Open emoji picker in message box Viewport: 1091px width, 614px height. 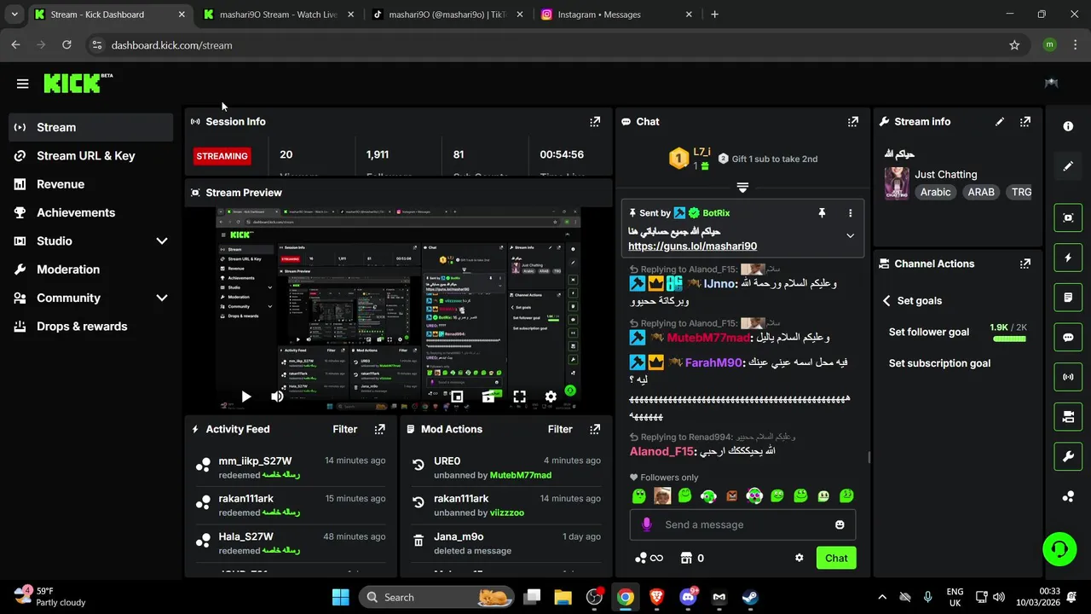[840, 524]
